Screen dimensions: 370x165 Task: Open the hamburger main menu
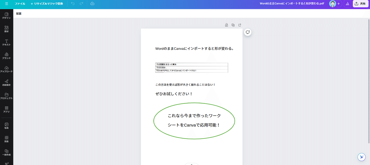point(6,4)
